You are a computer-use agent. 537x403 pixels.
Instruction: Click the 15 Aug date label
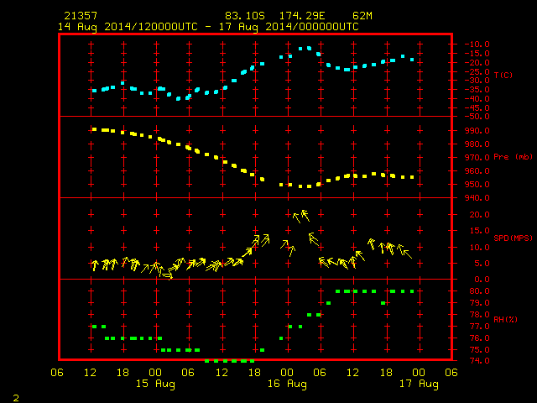point(155,384)
